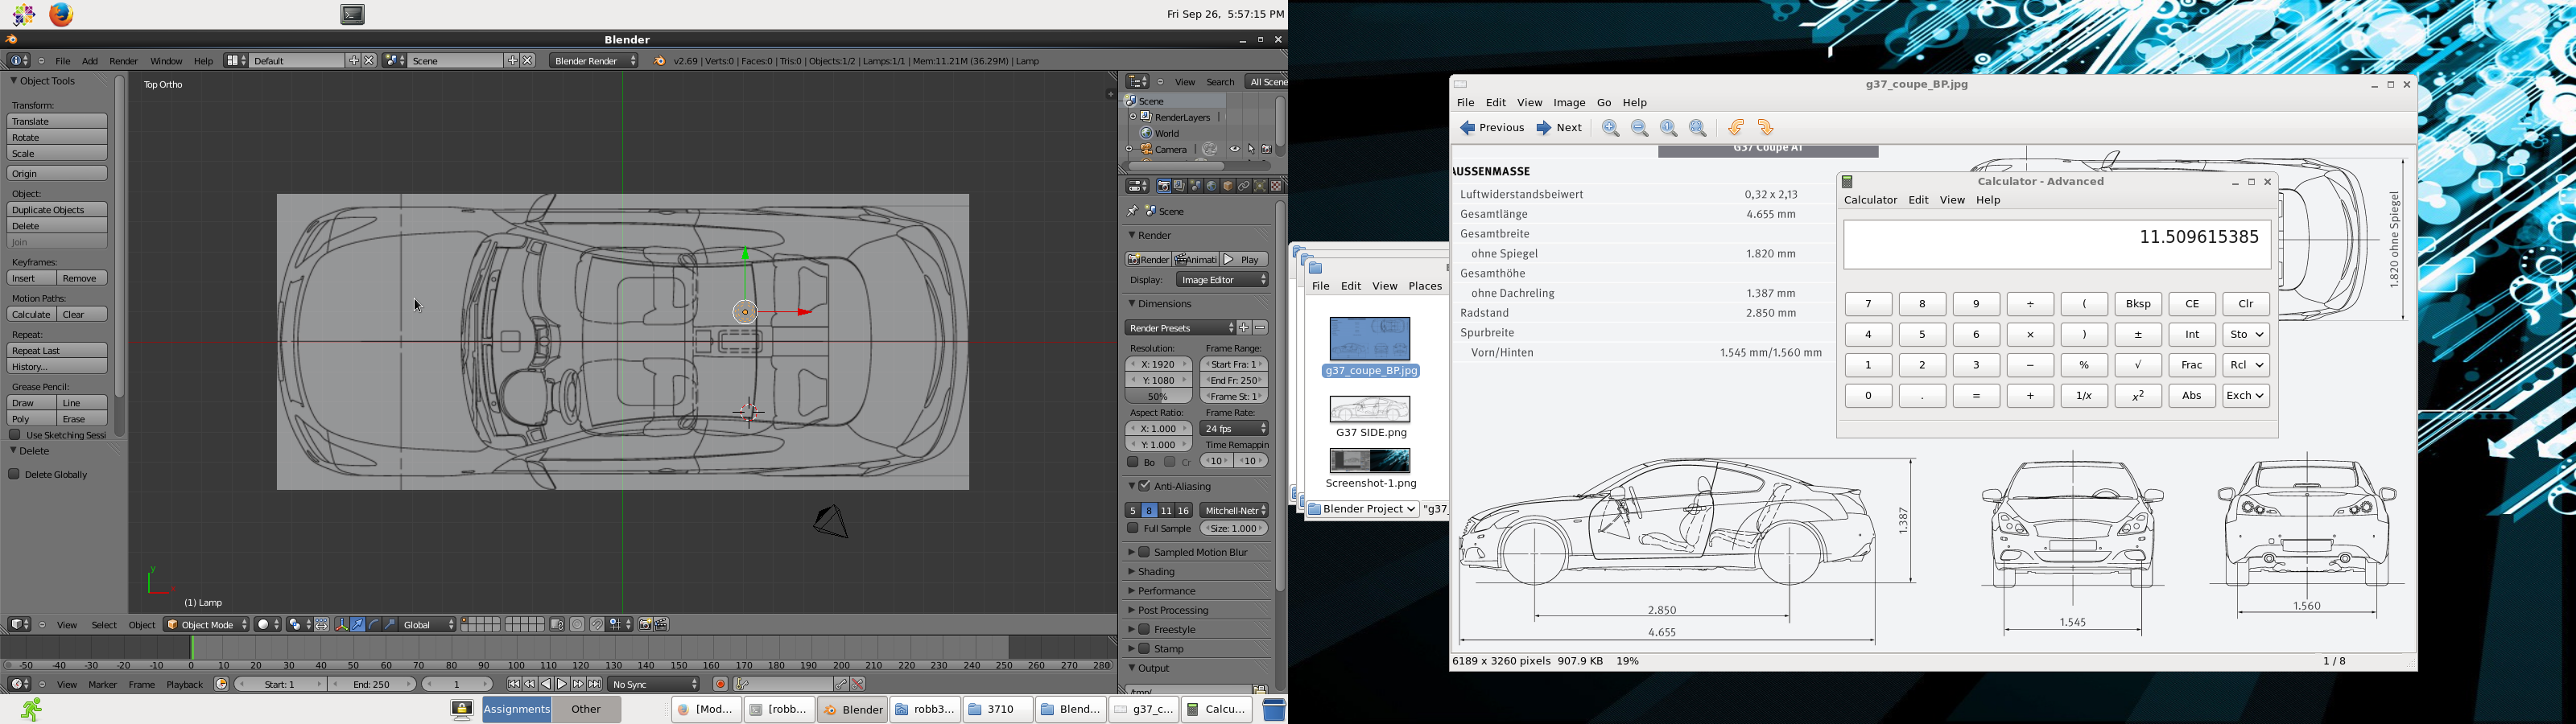The height and width of the screenshot is (724, 2576).
Task: Open the Object properties cube icon
Action: [1227, 187]
